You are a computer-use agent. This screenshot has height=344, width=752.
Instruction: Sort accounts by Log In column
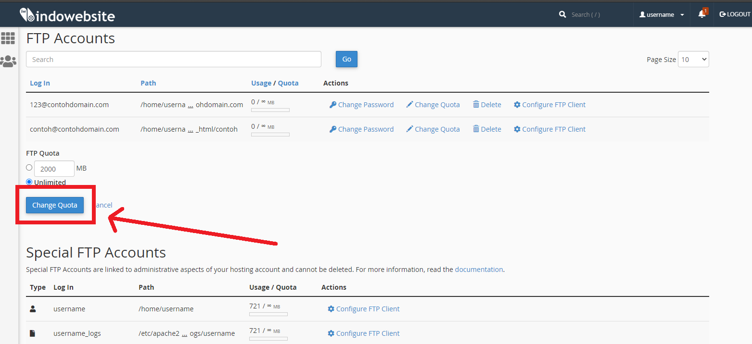tap(40, 83)
